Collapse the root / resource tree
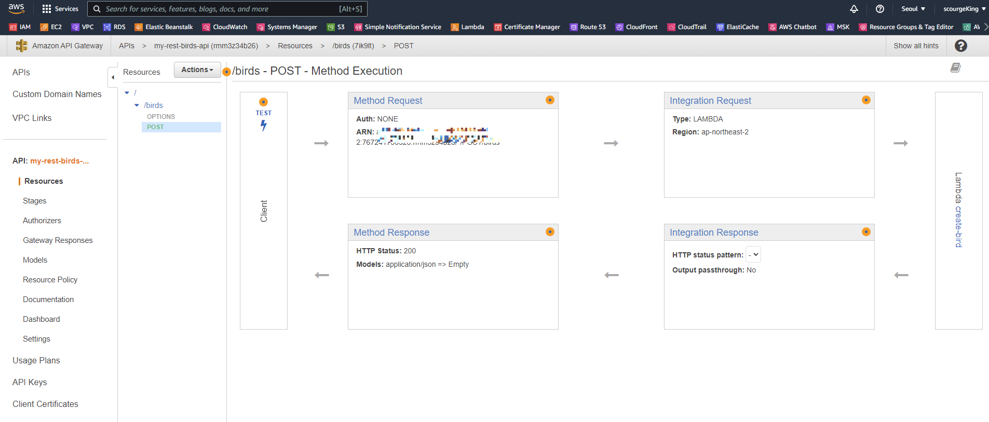 coord(127,93)
